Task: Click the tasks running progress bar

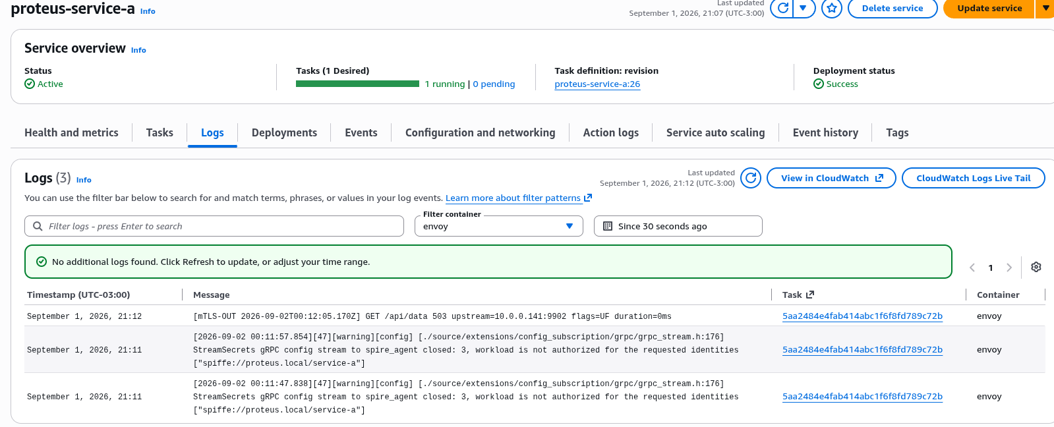Action: pos(357,84)
